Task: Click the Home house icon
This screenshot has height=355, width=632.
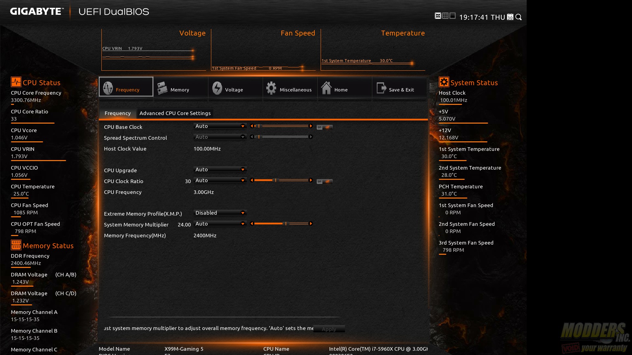Action: pyautogui.click(x=327, y=88)
